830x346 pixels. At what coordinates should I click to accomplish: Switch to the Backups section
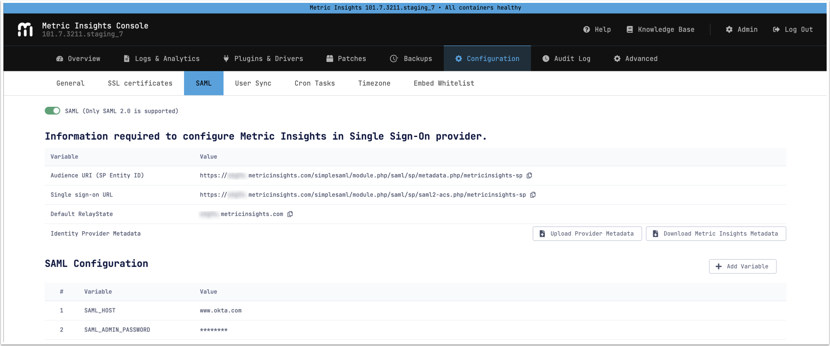click(x=411, y=59)
